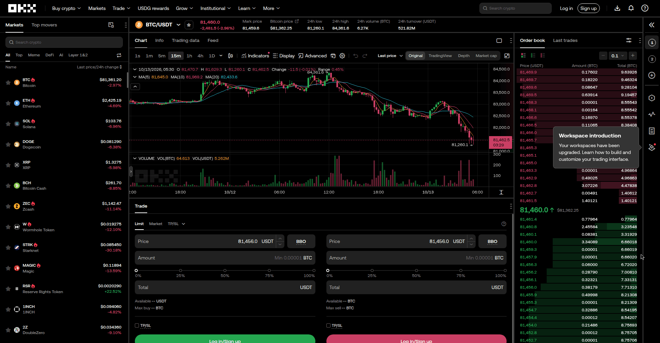The width and height of the screenshot is (660, 343).
Task: Switch to the Top movers tab
Action: [44, 25]
